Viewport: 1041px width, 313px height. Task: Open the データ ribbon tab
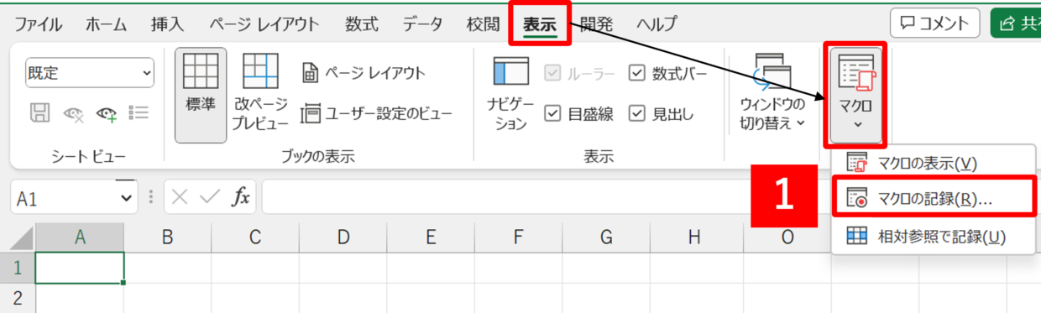(x=422, y=24)
